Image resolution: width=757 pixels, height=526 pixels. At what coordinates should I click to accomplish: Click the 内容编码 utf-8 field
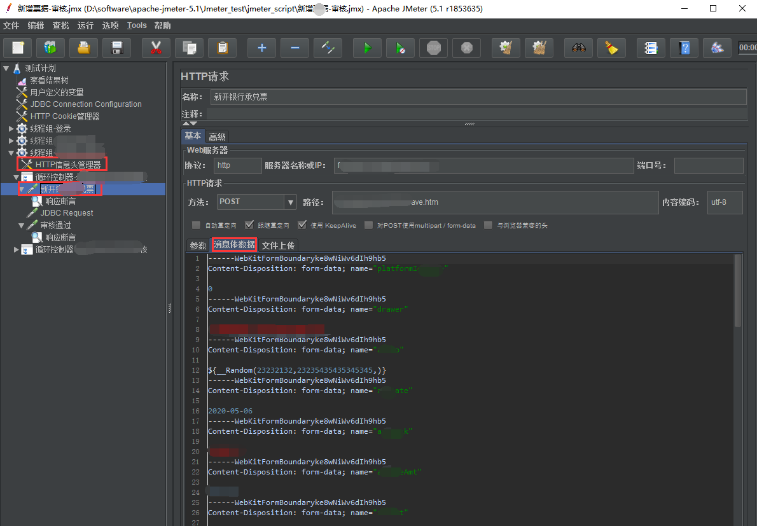(x=725, y=202)
